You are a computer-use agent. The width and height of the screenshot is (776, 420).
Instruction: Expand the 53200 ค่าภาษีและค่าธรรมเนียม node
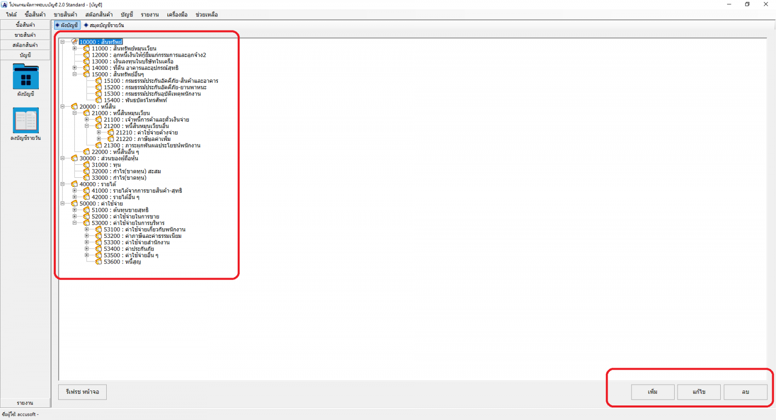point(87,236)
